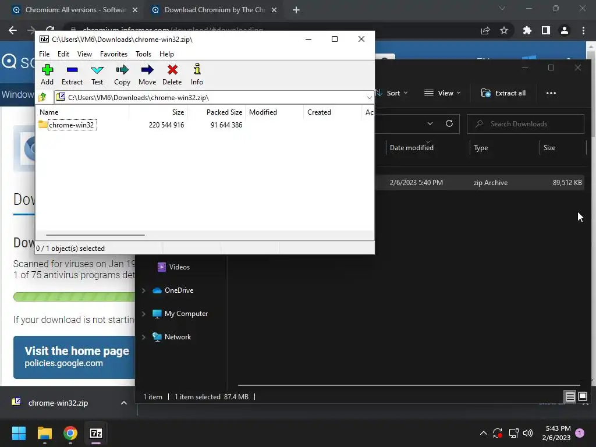596x447 pixels.
Task: Select Network in Explorer sidebar
Action: point(172,337)
